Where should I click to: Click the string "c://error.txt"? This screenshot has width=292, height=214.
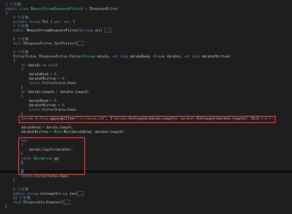click(92, 118)
